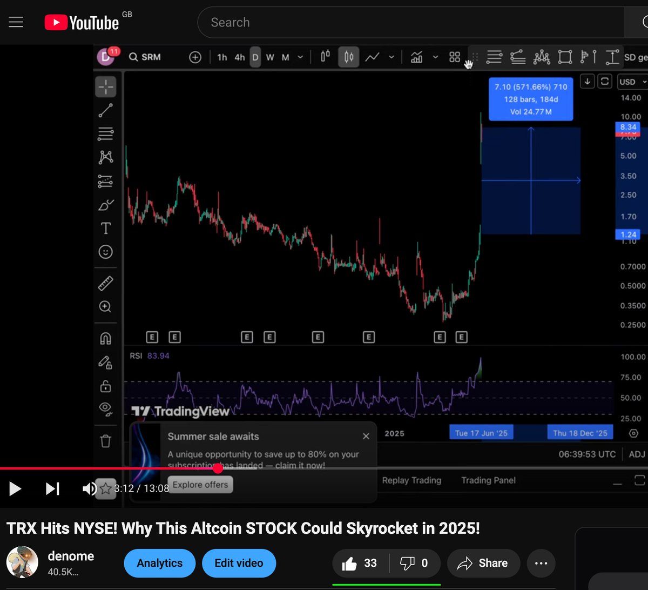This screenshot has width=648, height=590.
Task: Select the pattern drawing toolbar icon
Action: click(542, 57)
